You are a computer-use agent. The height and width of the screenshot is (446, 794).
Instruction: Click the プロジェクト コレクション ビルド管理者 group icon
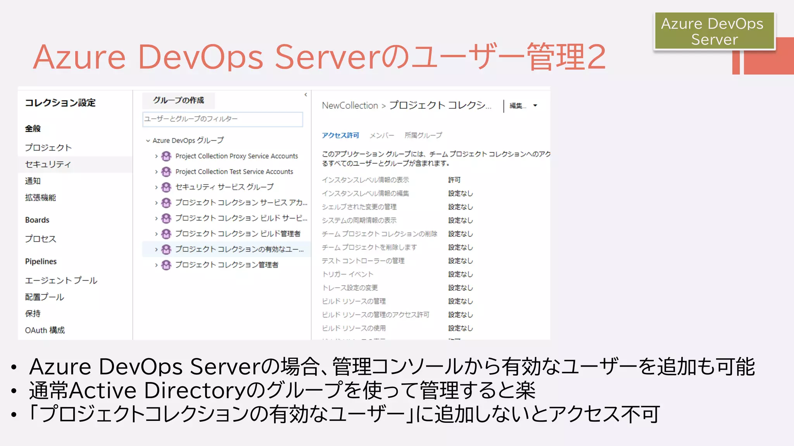coord(166,234)
